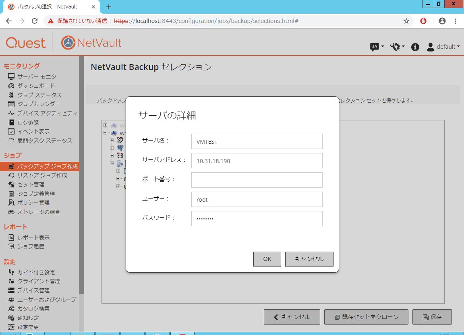Expand the consolidate plugin tree node
The width and height of the screenshot is (464, 335).
click(x=112, y=140)
